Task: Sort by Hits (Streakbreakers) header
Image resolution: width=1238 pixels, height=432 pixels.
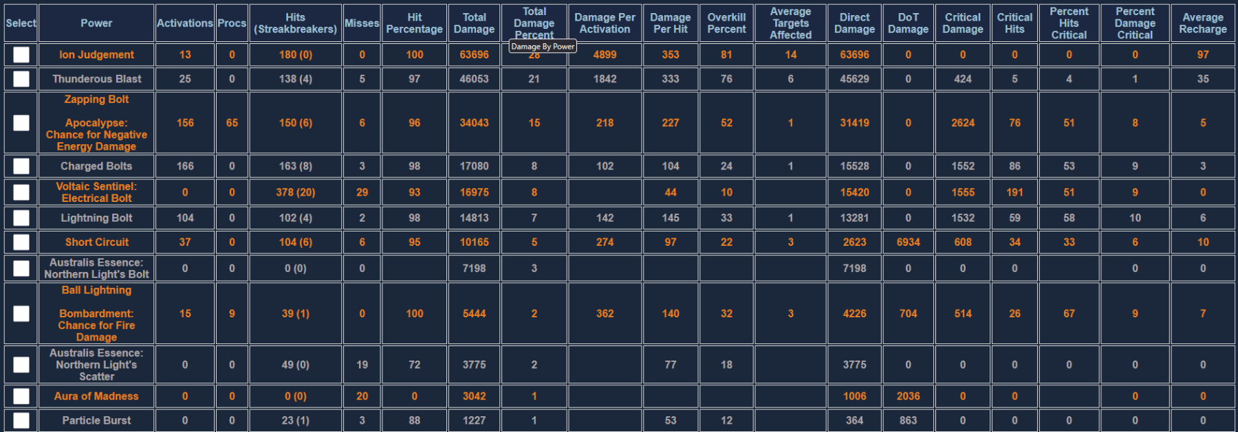Action: [296, 23]
